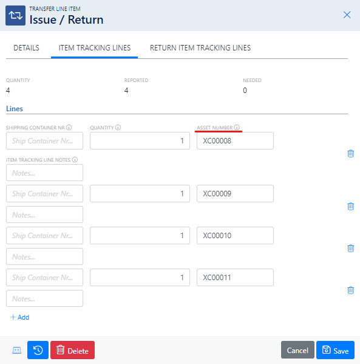Focus the first Ship Container Nr field
360x364 pixels.
coord(44,141)
